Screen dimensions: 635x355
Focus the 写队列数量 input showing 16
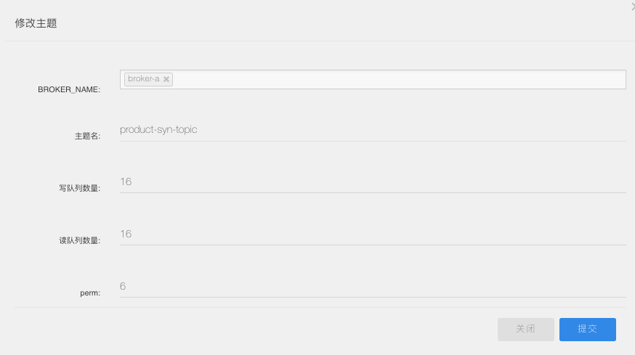point(373,182)
